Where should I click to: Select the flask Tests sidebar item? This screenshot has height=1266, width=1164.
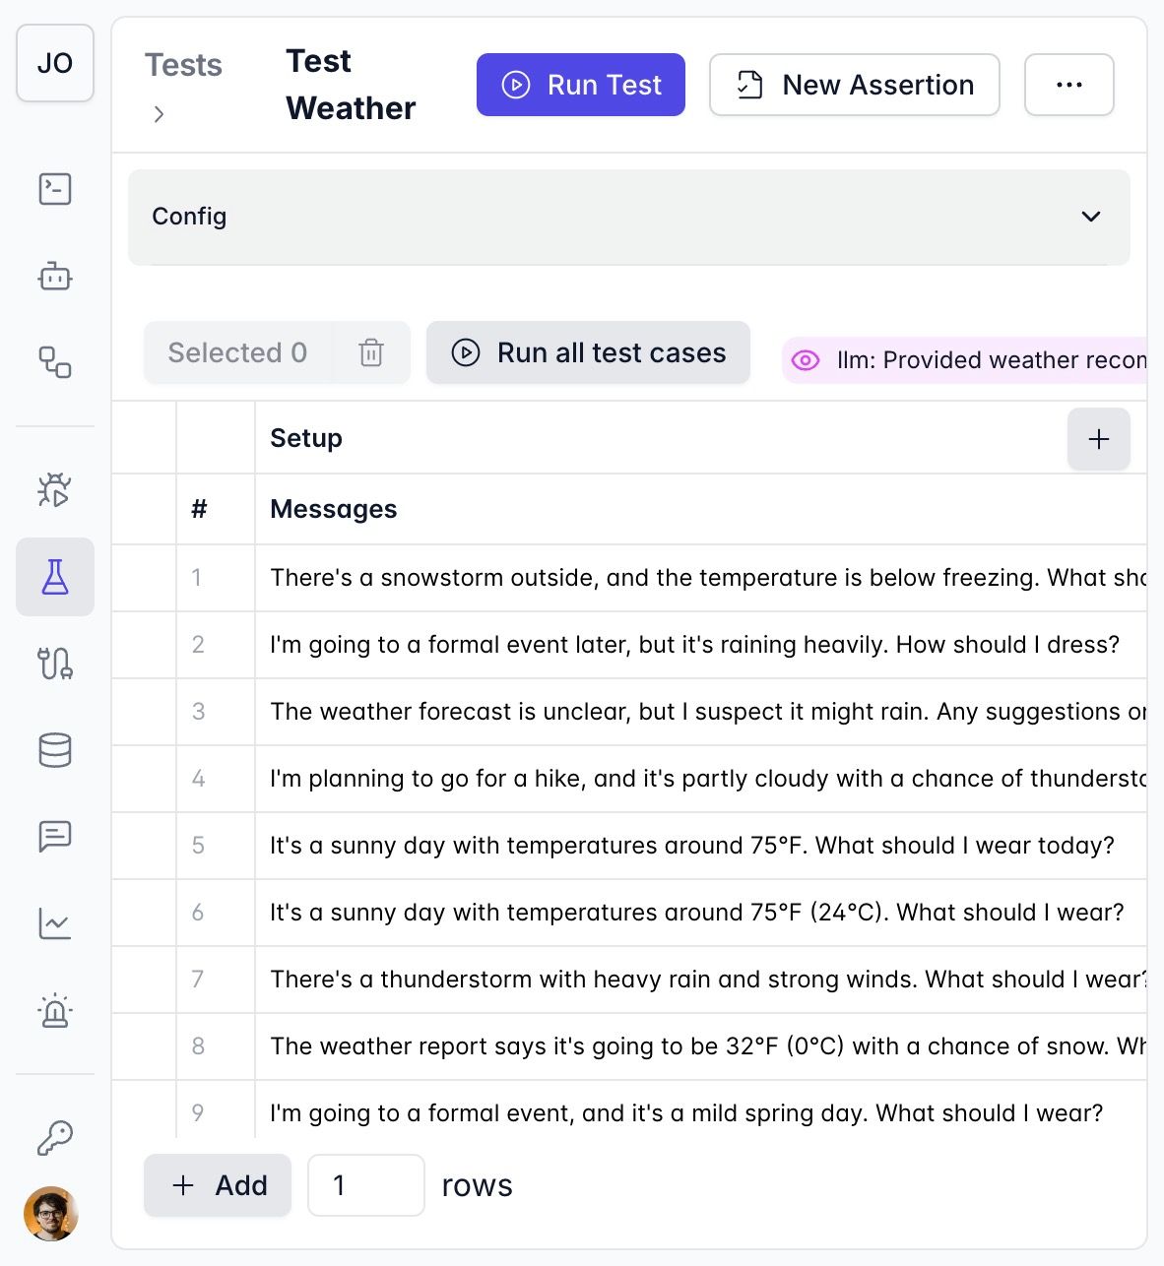[x=55, y=577]
